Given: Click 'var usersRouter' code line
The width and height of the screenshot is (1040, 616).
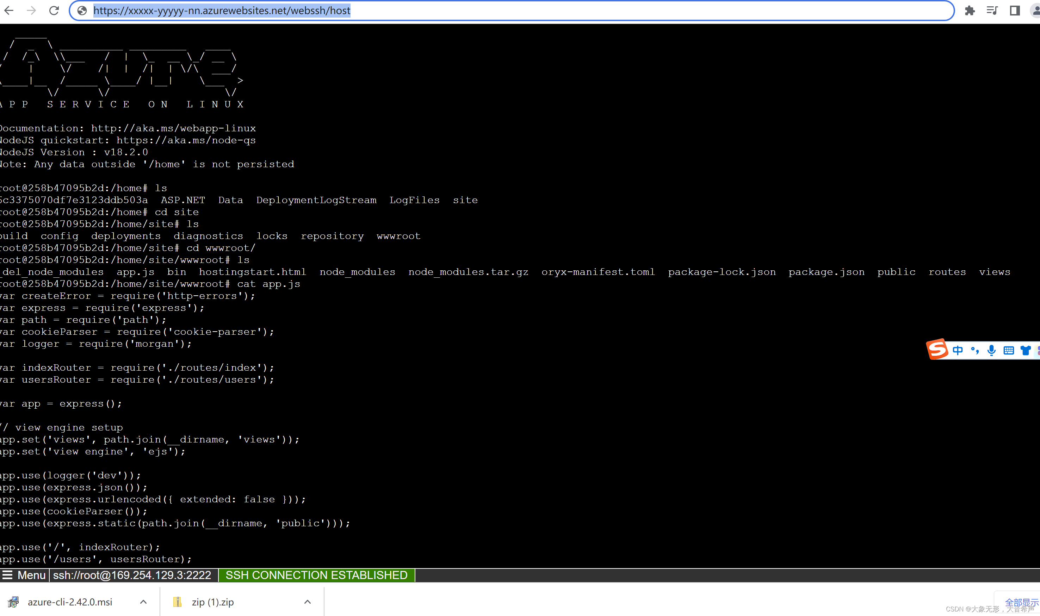Looking at the screenshot, I should (137, 379).
